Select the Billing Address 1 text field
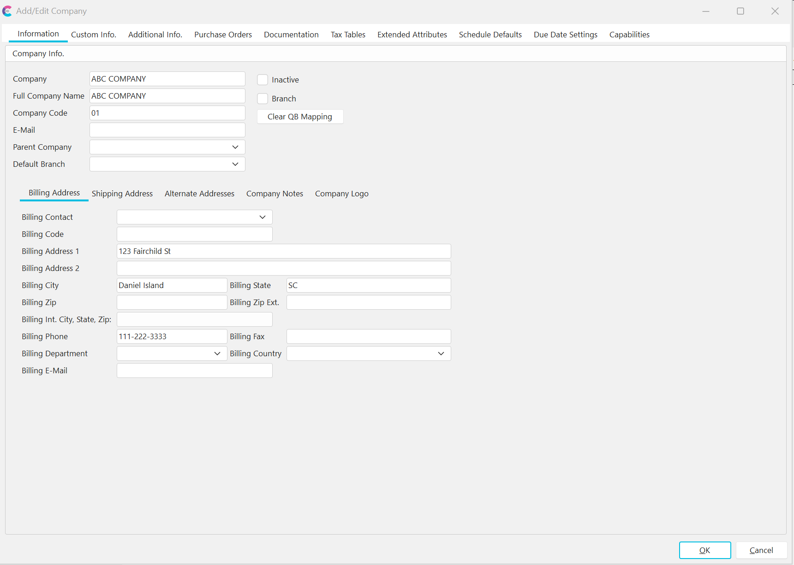This screenshot has height=565, width=794. (x=283, y=251)
